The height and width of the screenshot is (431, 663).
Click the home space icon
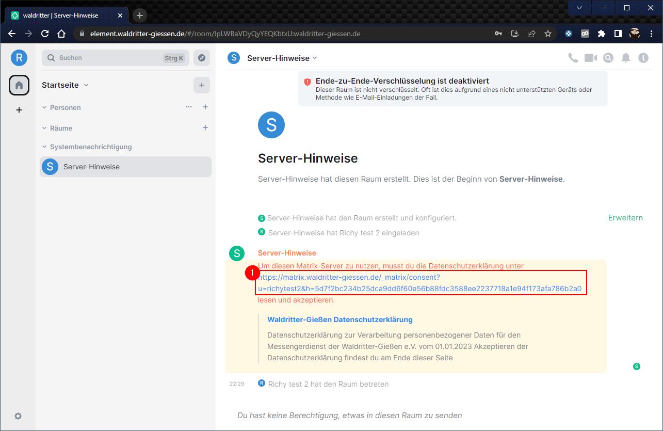pyautogui.click(x=19, y=85)
